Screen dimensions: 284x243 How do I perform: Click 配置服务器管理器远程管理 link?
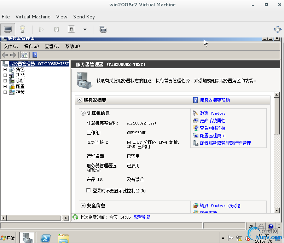coord(225,143)
